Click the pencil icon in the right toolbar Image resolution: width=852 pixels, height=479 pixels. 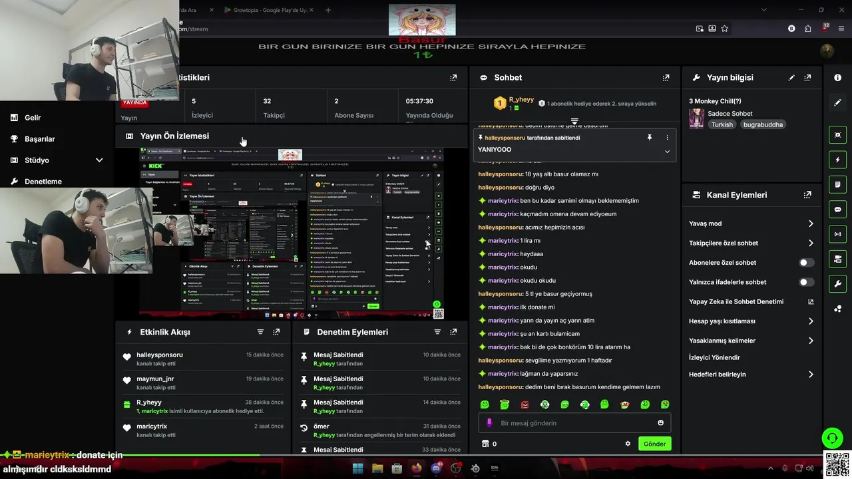[837, 102]
